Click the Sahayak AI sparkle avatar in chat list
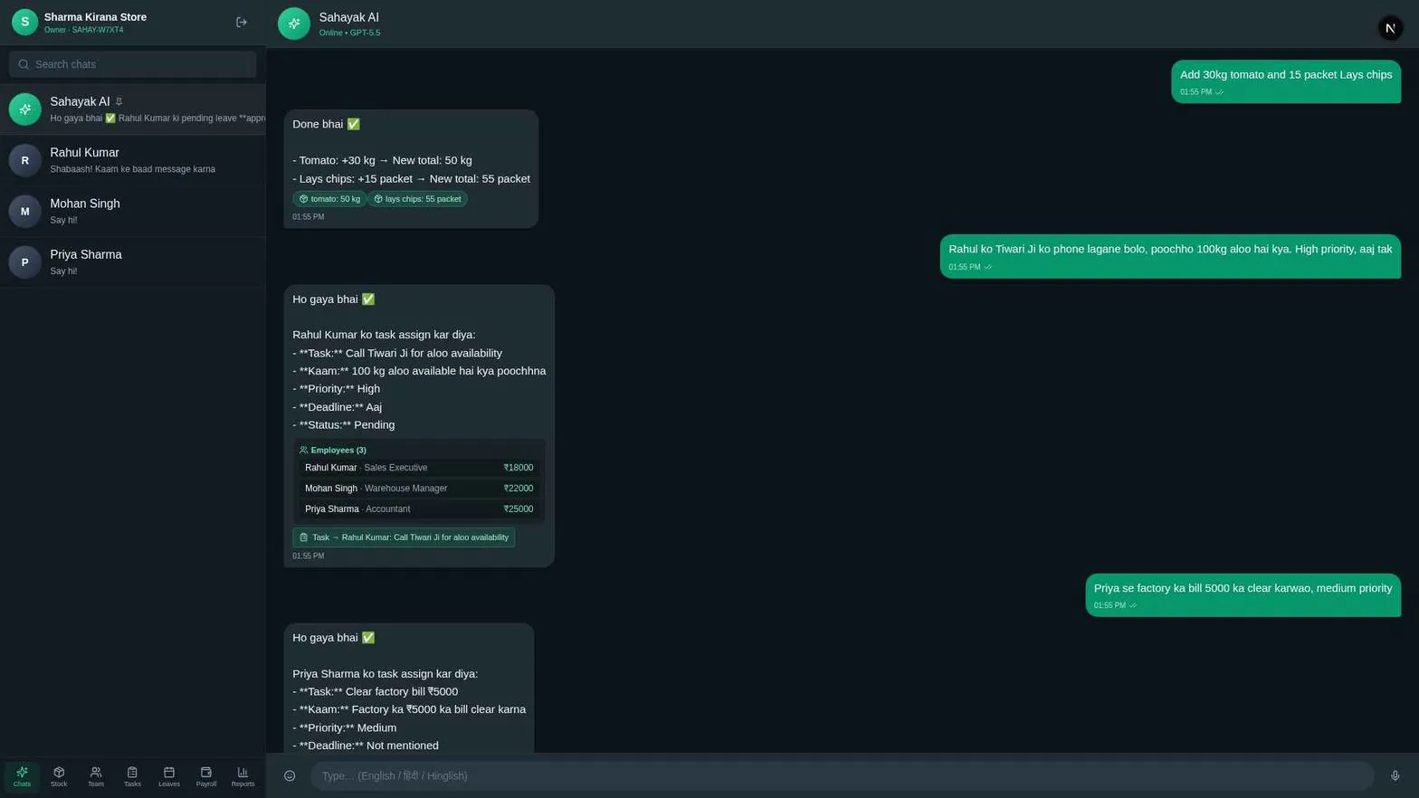The image size is (1419, 798). (24, 109)
